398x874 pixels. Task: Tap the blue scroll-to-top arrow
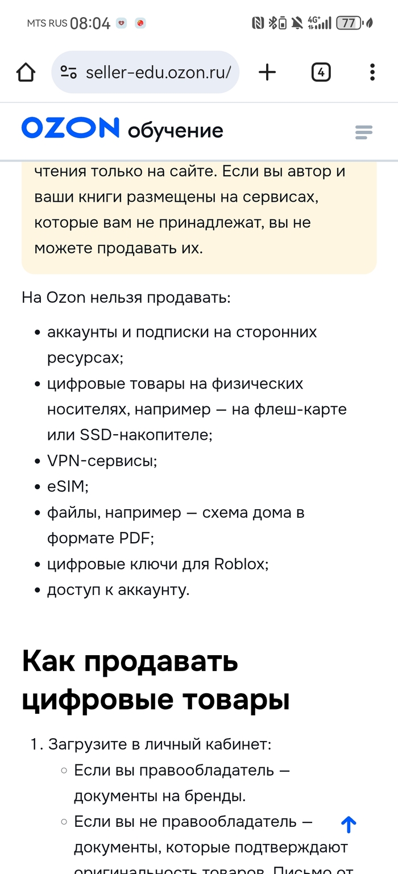pos(348,824)
